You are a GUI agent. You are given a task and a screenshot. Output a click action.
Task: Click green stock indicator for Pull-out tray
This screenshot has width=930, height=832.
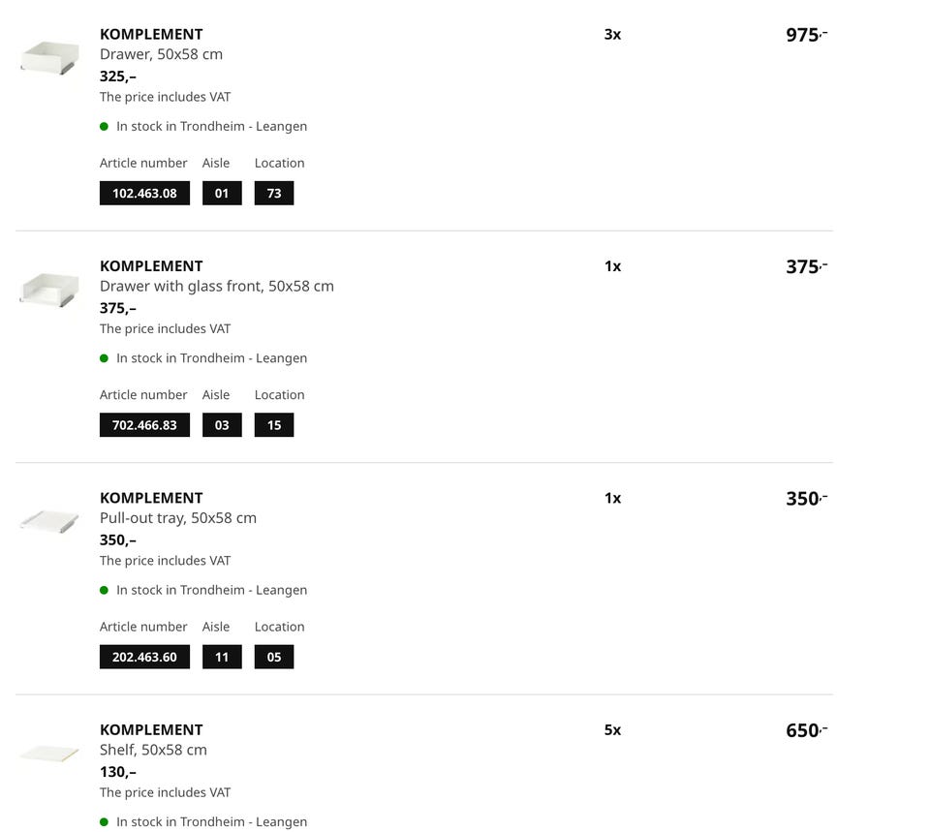tap(105, 590)
